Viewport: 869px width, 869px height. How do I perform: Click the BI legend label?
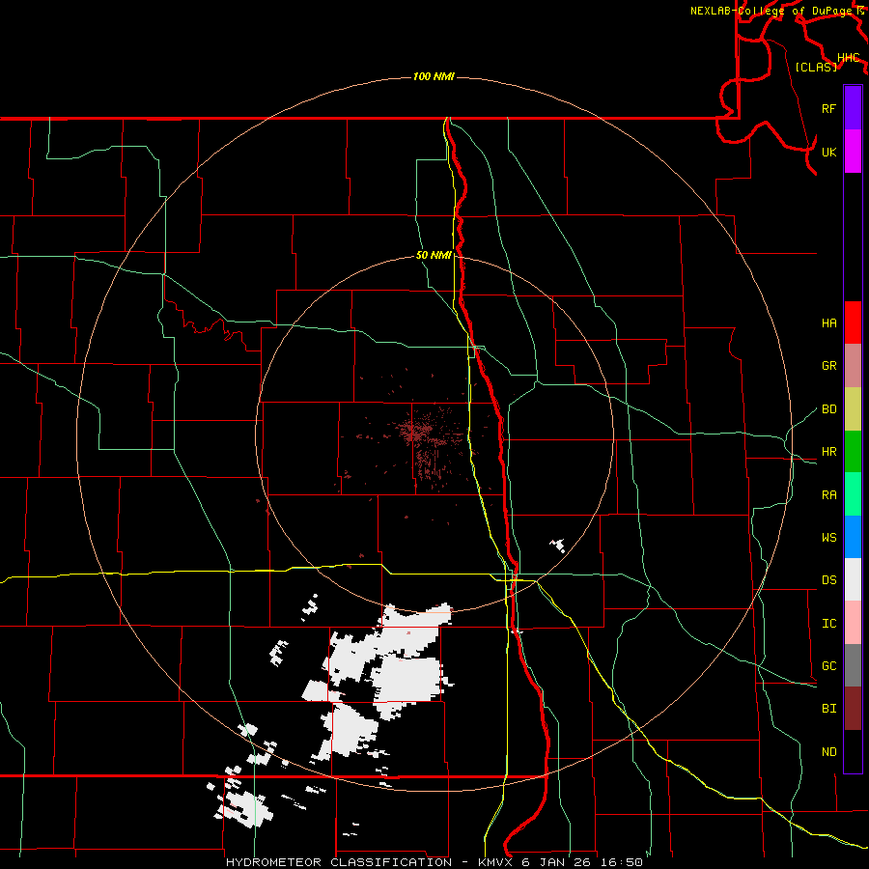coord(829,709)
